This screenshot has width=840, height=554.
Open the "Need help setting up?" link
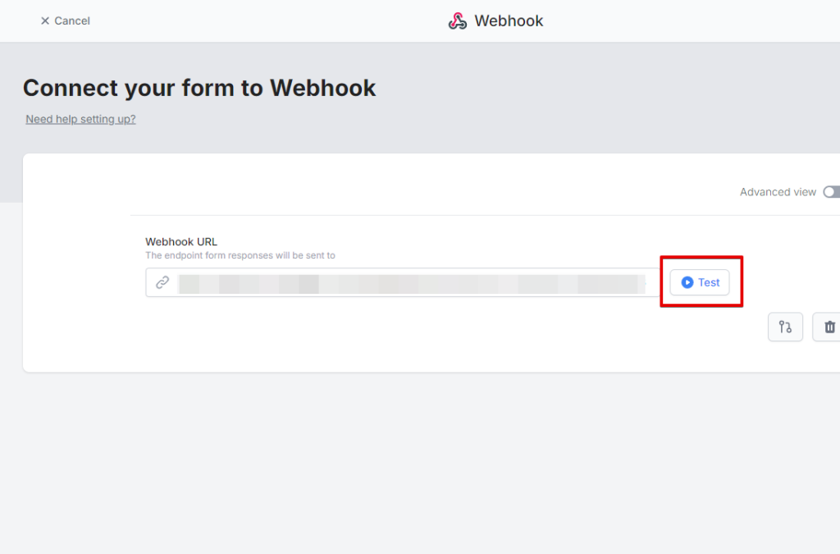tap(80, 119)
